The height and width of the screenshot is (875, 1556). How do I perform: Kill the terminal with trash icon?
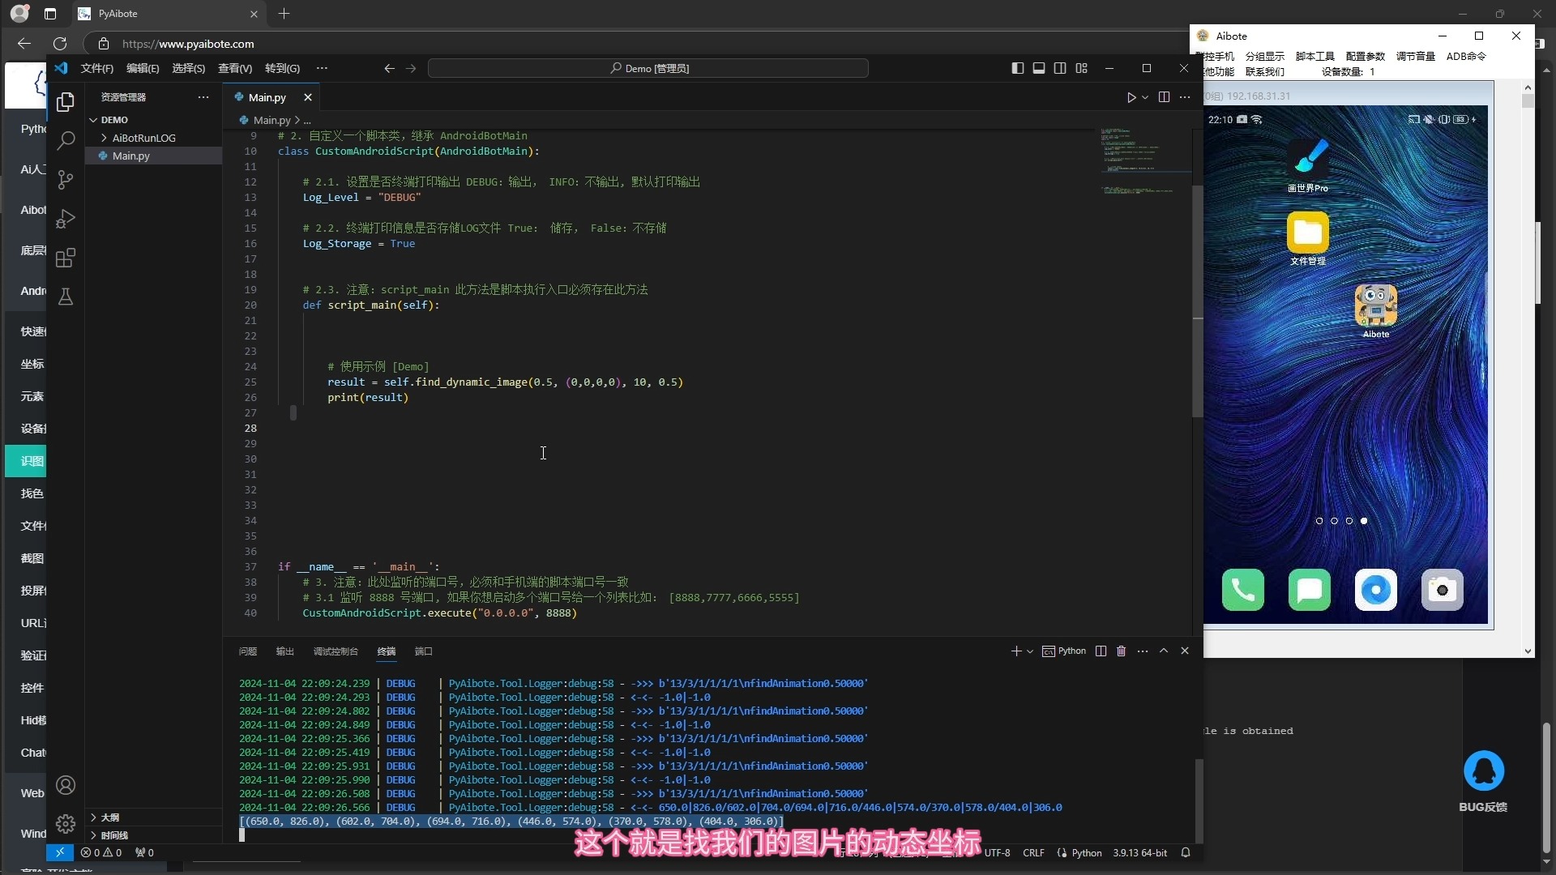(x=1122, y=651)
